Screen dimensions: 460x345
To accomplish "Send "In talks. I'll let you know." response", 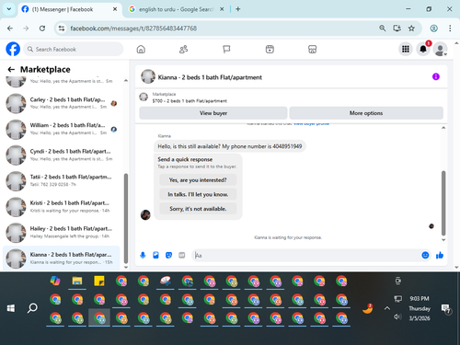I will point(198,194).
